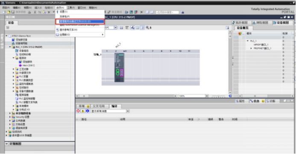Click the CPU module image in rack slot 2
The width and height of the screenshot is (296, 154).
point(119,67)
